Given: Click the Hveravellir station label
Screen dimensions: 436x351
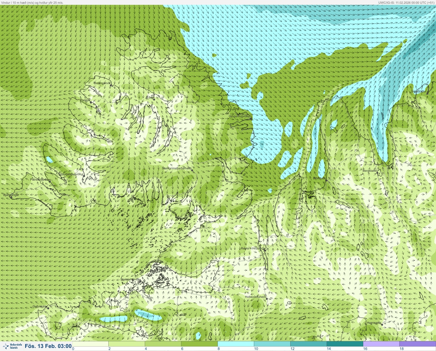Looking at the screenshot, I should pyautogui.click(x=374, y=323).
